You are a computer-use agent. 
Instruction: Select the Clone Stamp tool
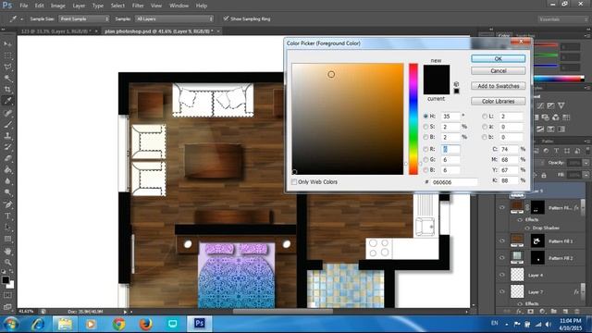click(7, 136)
